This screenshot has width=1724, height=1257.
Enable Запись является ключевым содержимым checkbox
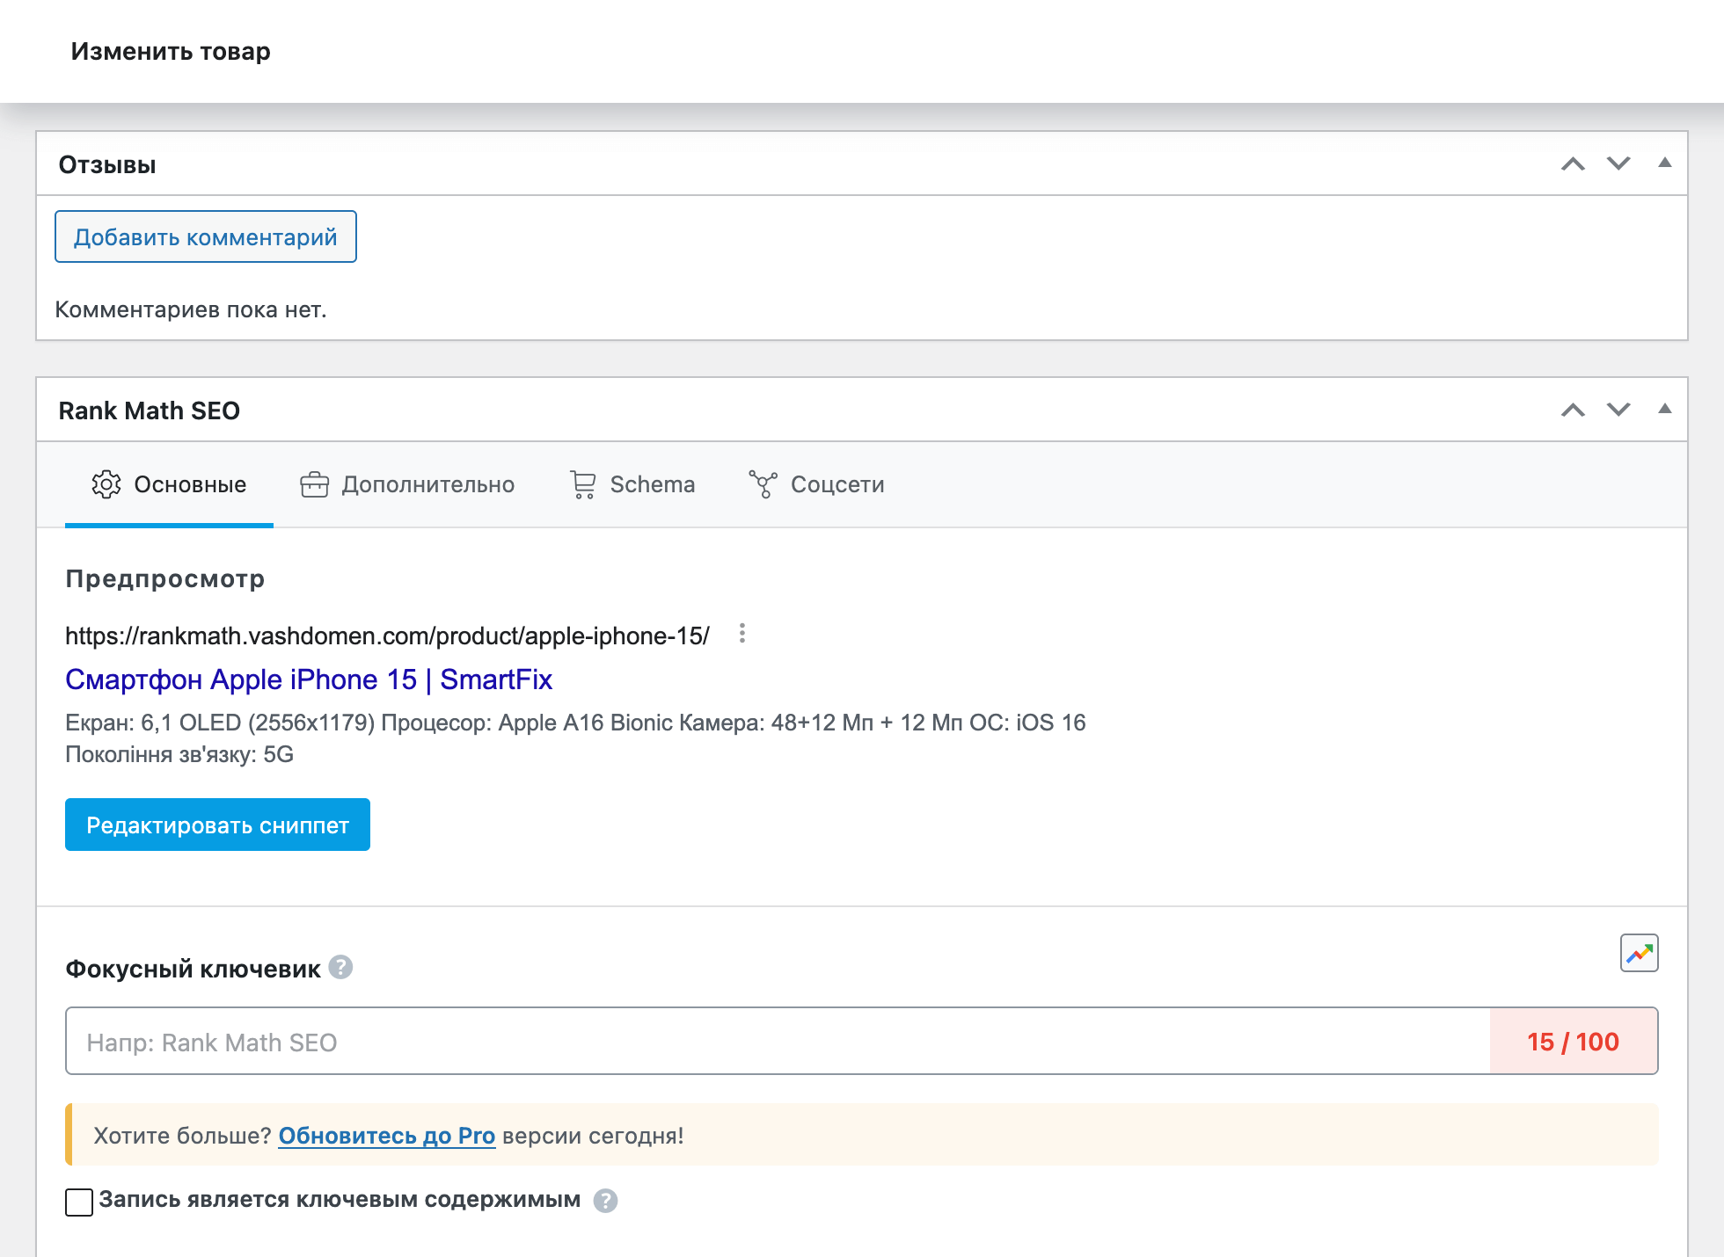click(79, 1202)
